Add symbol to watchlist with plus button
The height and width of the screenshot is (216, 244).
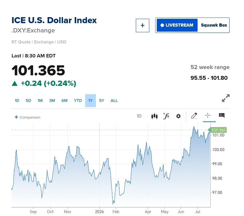point(142,26)
